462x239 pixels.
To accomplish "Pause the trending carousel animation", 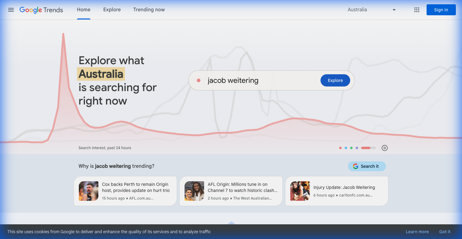I will coord(385,148).
